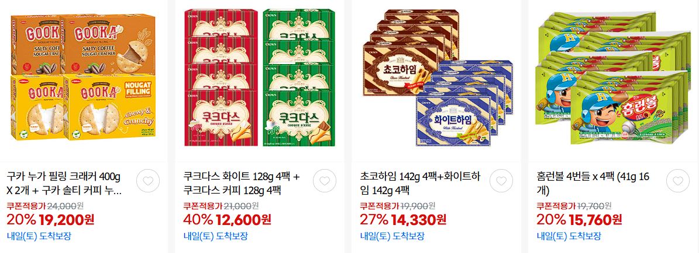Viewport: 699px width, 253px height.
Task: View the 초코하임 화이트하임 product picture
Action: pyautogui.click(x=438, y=78)
